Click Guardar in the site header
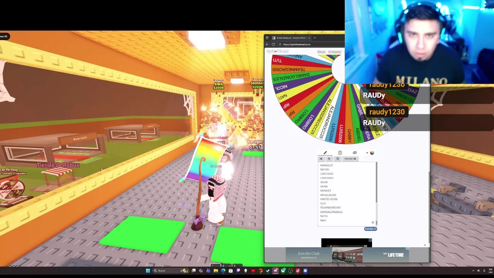 [x=335, y=52]
